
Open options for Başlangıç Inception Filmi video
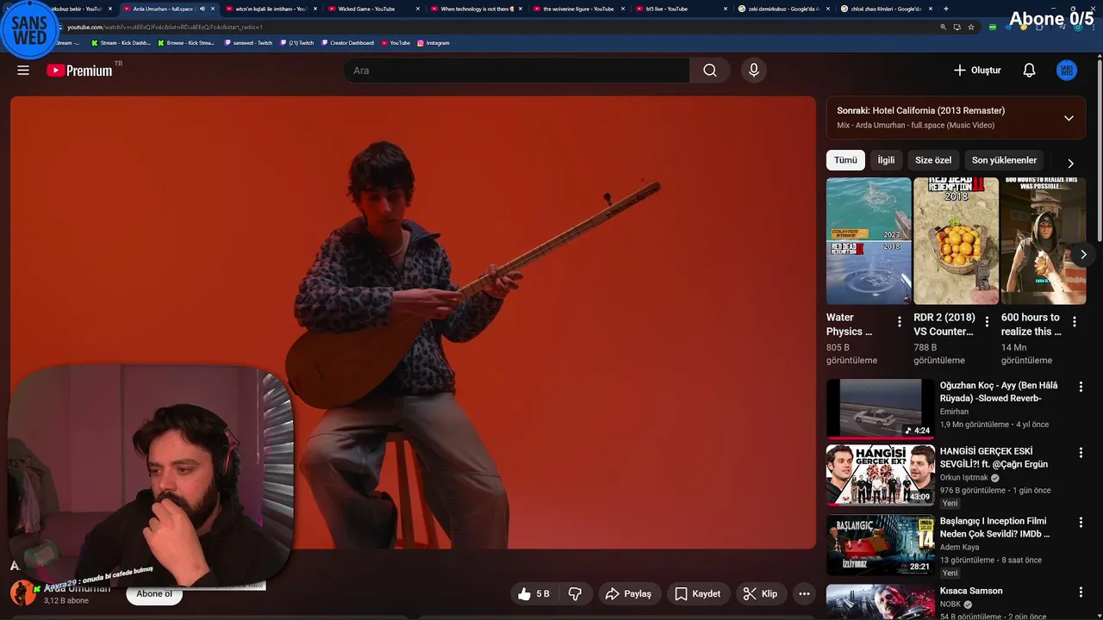(1081, 523)
